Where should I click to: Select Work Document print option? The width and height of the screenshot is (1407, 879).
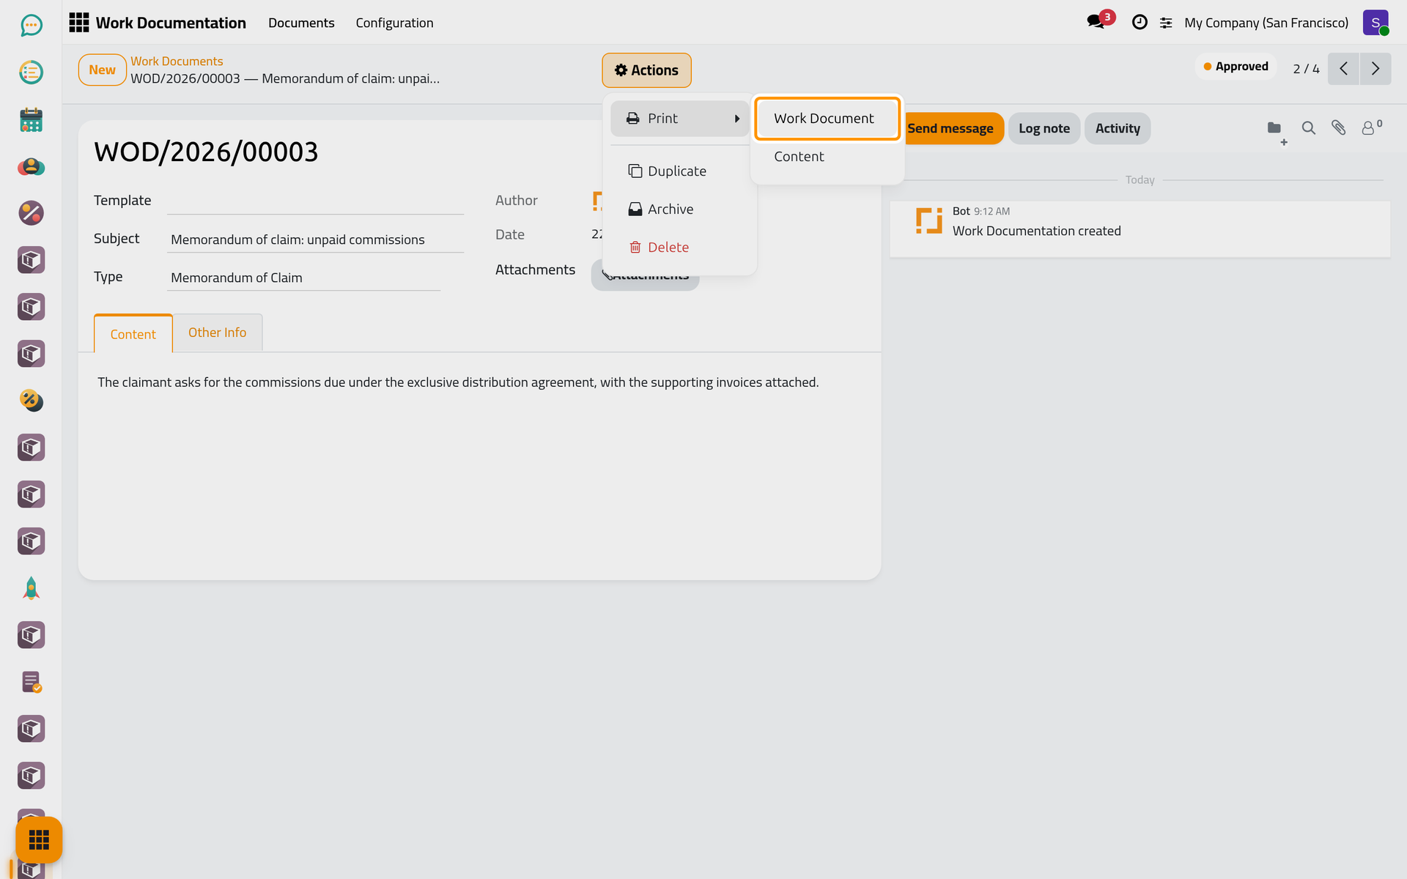(827, 119)
